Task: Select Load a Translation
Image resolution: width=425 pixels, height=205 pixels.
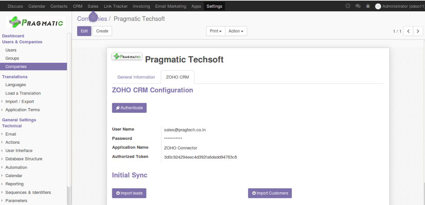Action: point(23,93)
